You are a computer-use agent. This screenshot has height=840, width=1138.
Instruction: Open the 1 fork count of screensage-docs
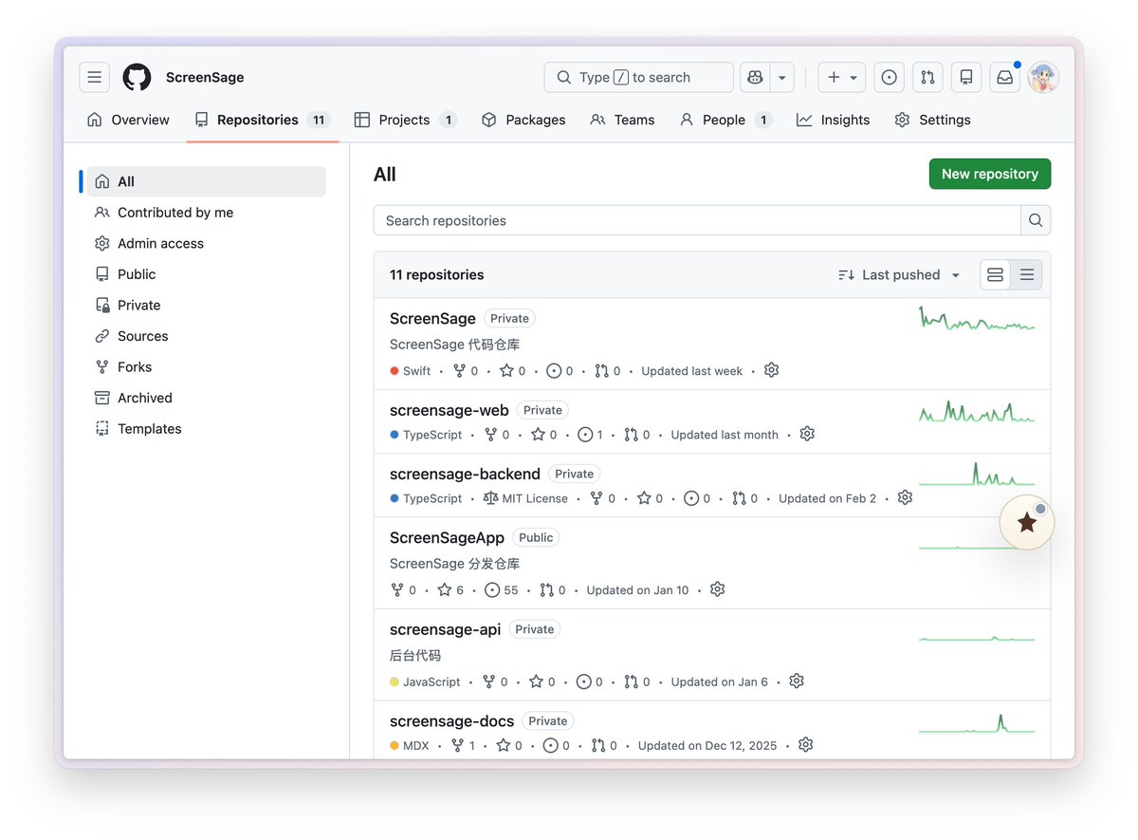[x=464, y=746]
